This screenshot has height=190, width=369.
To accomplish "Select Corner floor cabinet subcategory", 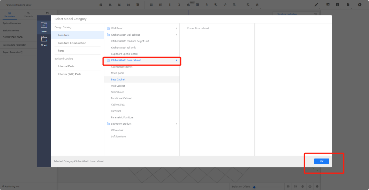I will click(x=198, y=28).
